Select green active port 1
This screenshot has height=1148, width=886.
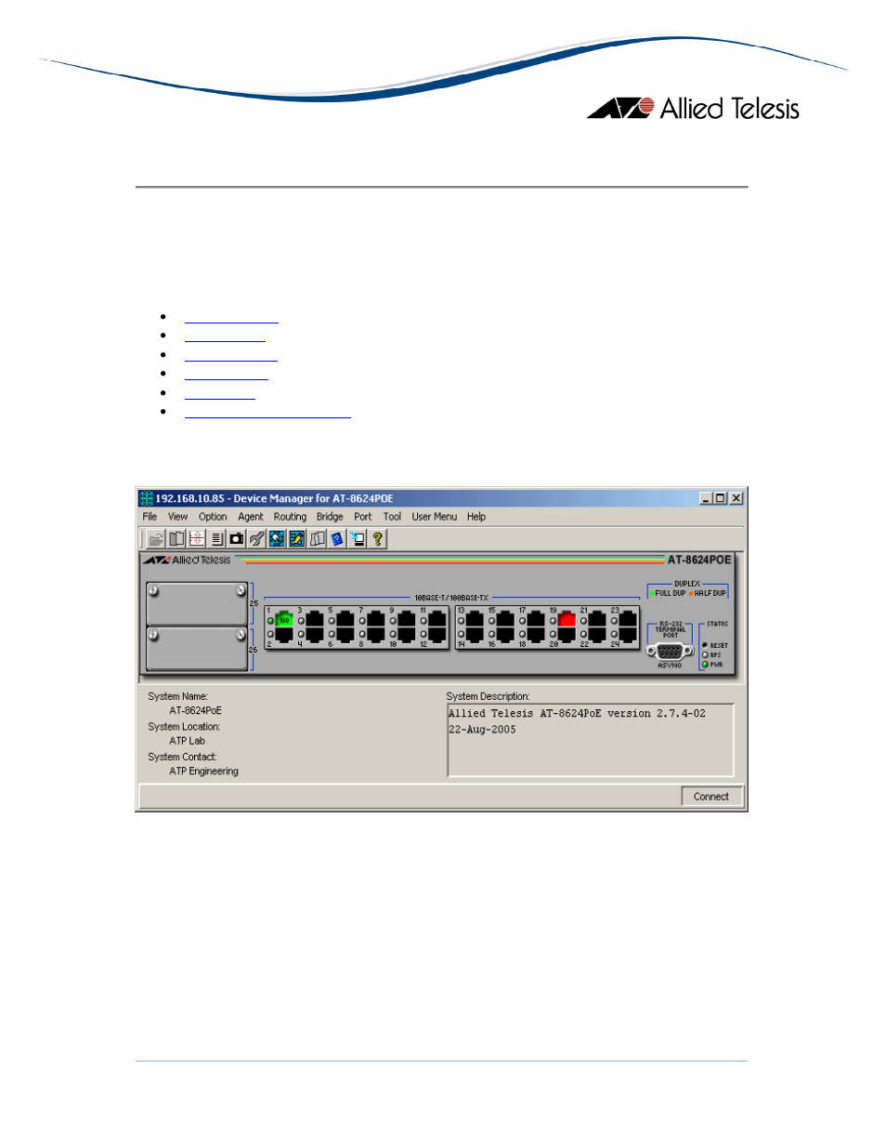(x=284, y=619)
